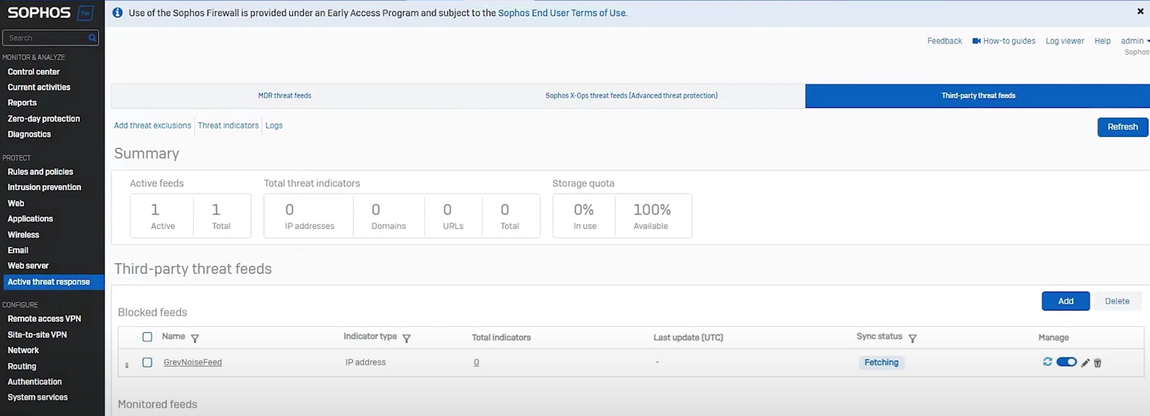This screenshot has height=416, width=1150.
Task: Click the Refresh button
Action: coord(1122,127)
